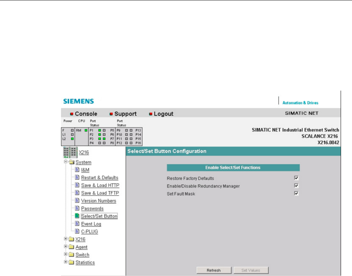Click the green L2 power LED
Viewport: 352px width, 276px height.
(72, 139)
